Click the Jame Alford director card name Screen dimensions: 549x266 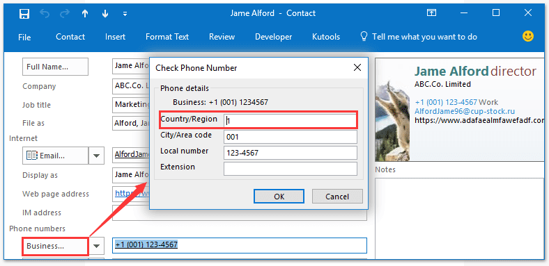pyautogui.click(x=475, y=72)
